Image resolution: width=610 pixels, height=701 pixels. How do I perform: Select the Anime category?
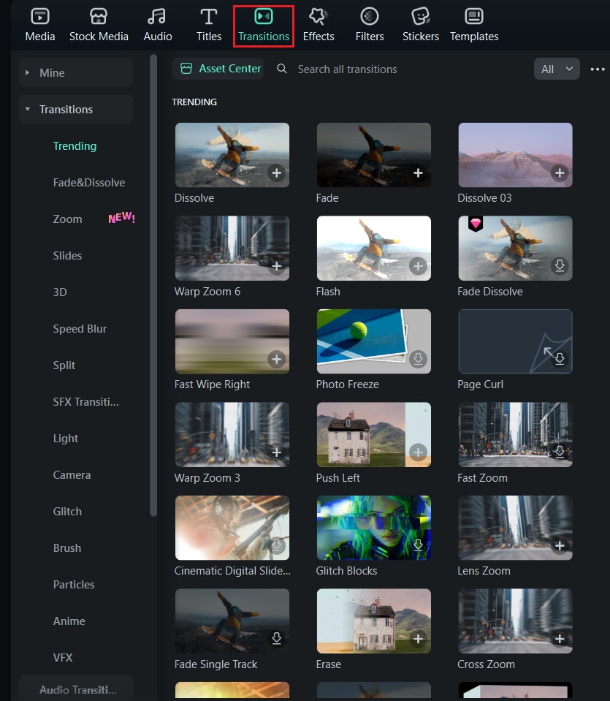click(x=69, y=621)
